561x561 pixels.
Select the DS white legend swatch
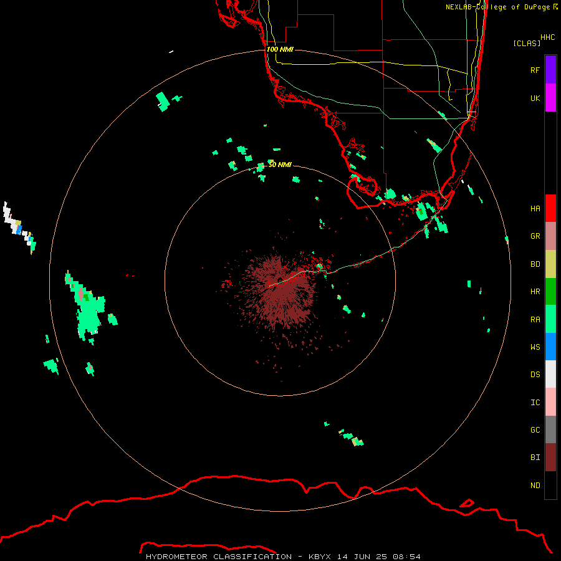point(550,374)
